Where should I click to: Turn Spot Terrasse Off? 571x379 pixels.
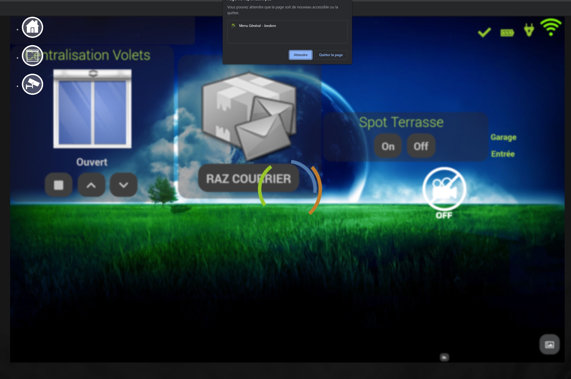[421, 146]
